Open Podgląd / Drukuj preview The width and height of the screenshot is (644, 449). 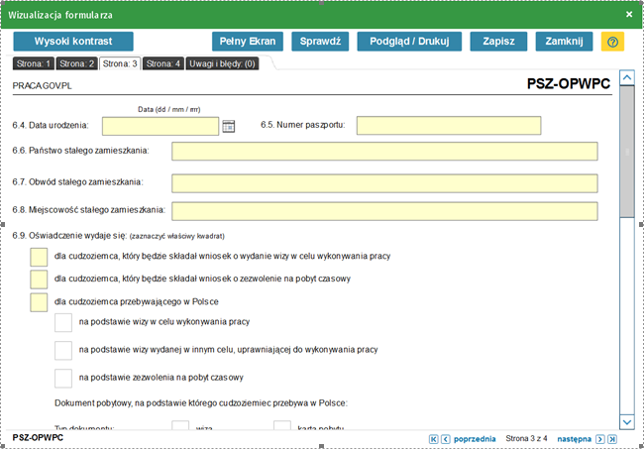point(409,42)
